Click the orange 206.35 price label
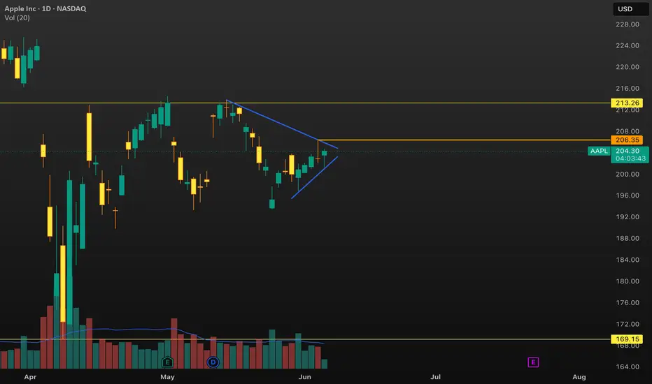 pos(627,140)
